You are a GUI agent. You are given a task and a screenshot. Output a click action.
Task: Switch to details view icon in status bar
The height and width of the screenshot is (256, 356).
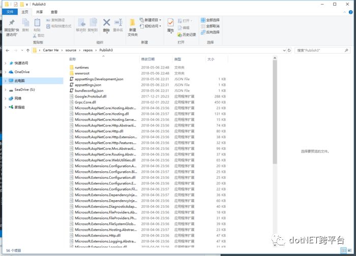coord(344,250)
